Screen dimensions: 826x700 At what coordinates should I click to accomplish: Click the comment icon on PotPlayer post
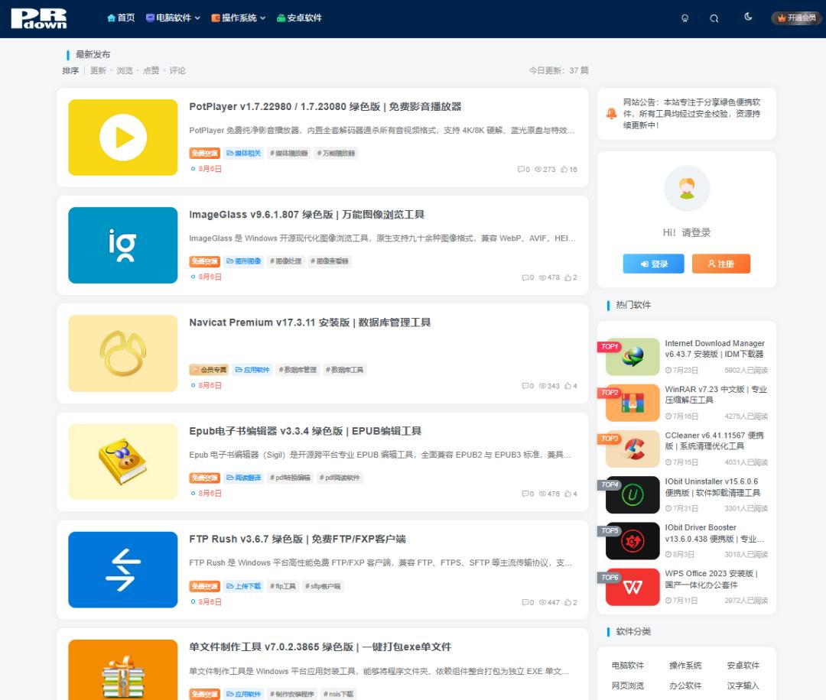[521, 170]
